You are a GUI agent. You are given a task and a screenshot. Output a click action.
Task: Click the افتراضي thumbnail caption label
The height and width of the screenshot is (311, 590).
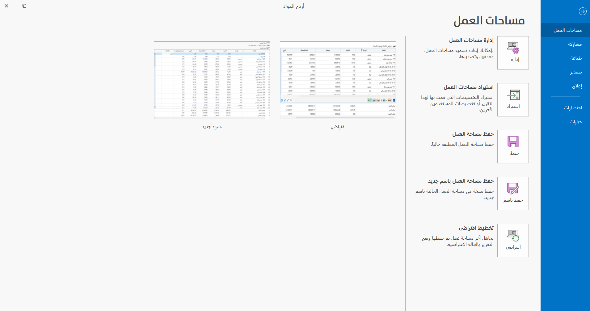(x=338, y=127)
